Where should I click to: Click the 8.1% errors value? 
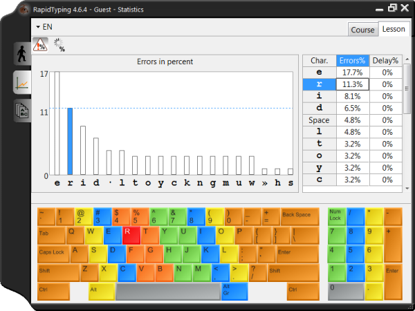(x=353, y=96)
